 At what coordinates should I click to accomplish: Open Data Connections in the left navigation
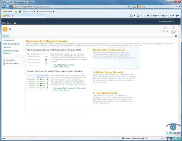click(11, 44)
